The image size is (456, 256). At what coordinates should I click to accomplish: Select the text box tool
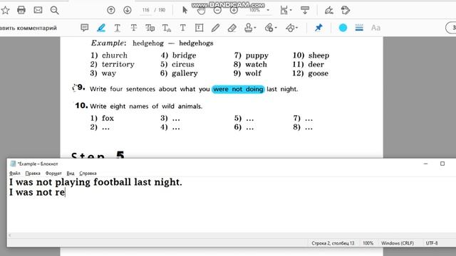coord(199,28)
